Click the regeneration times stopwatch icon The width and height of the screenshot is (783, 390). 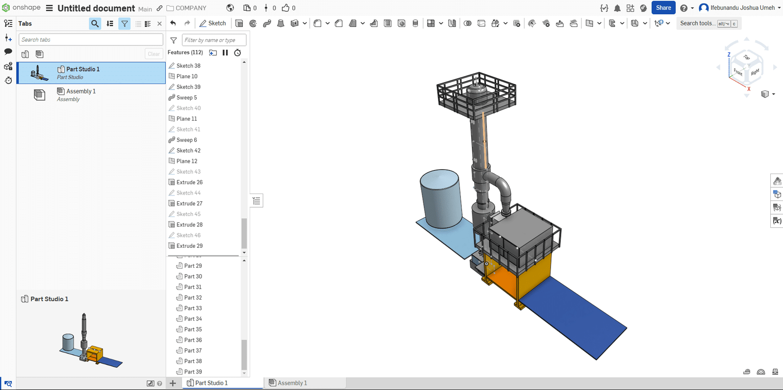click(237, 52)
